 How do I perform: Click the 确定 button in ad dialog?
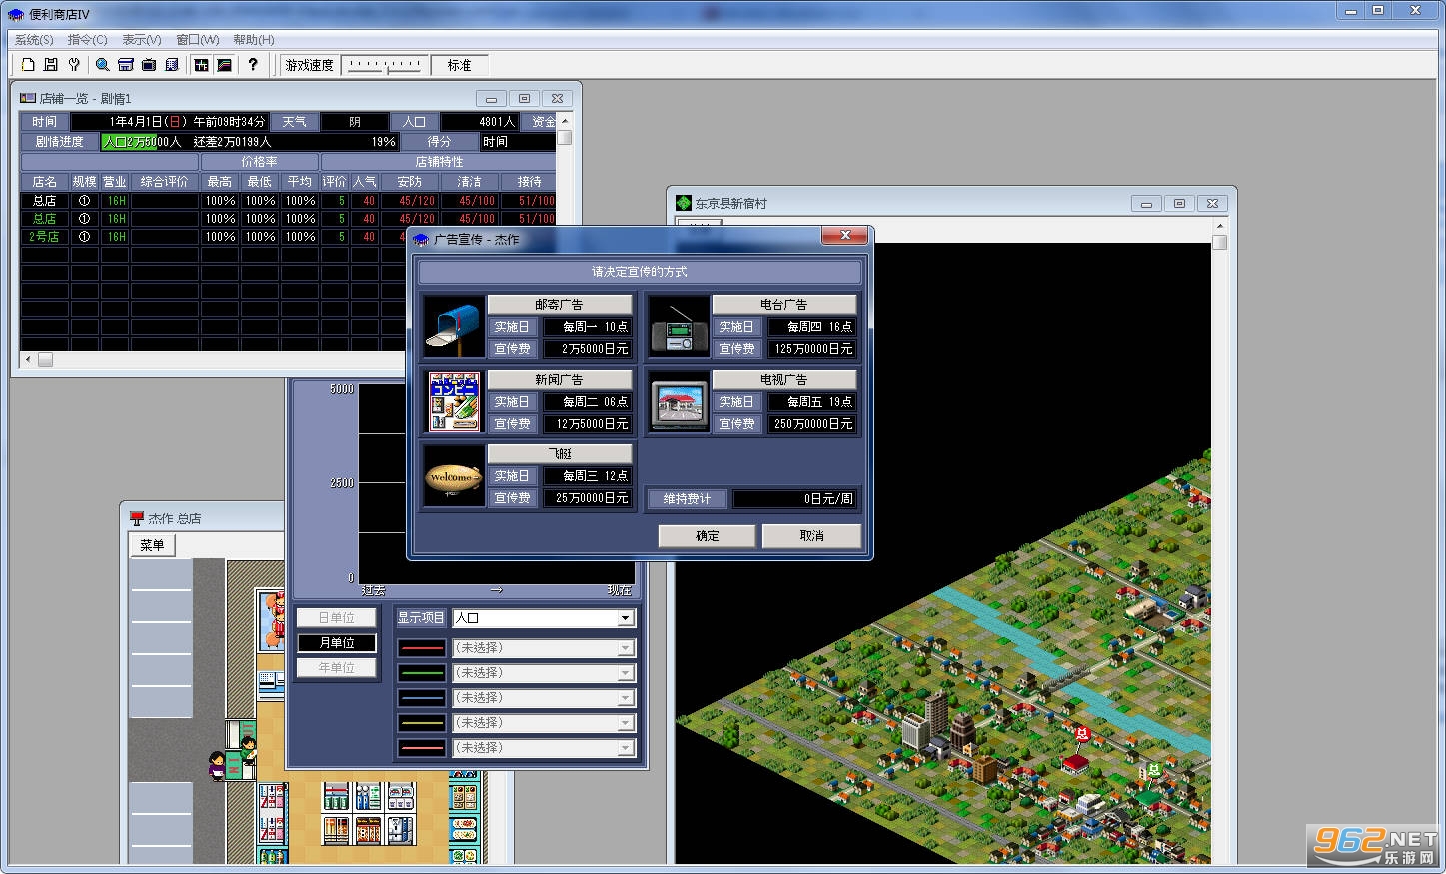click(708, 536)
